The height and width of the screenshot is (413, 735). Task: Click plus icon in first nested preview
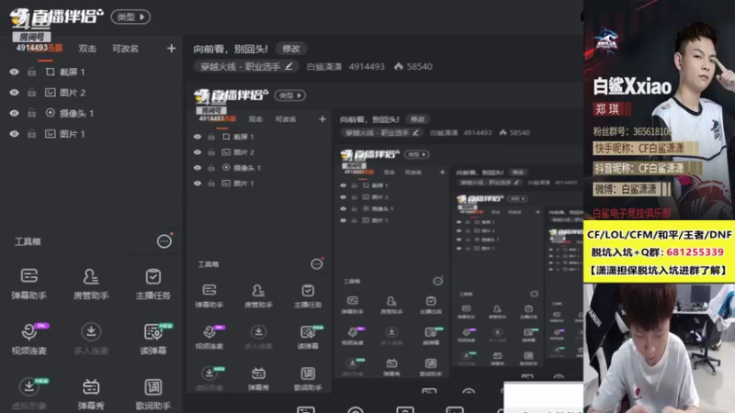(322, 119)
